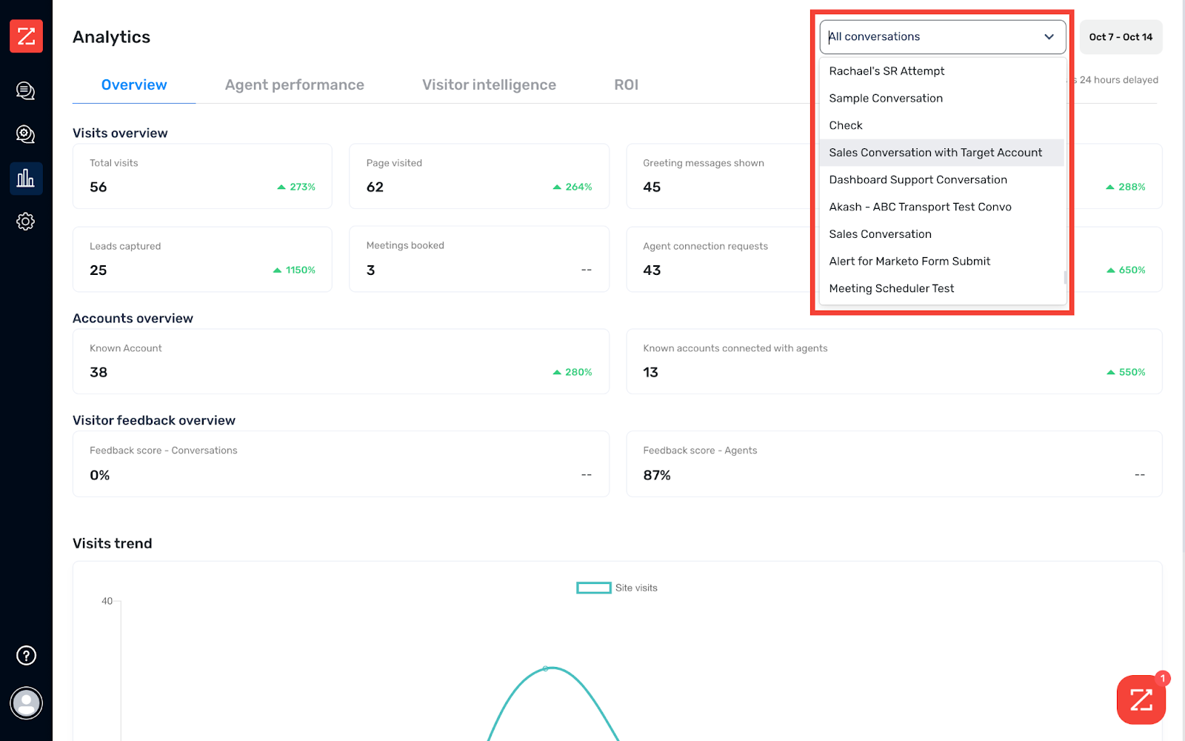Click the Visits overview heading
Image resolution: width=1185 pixels, height=741 pixels.
[120, 133]
